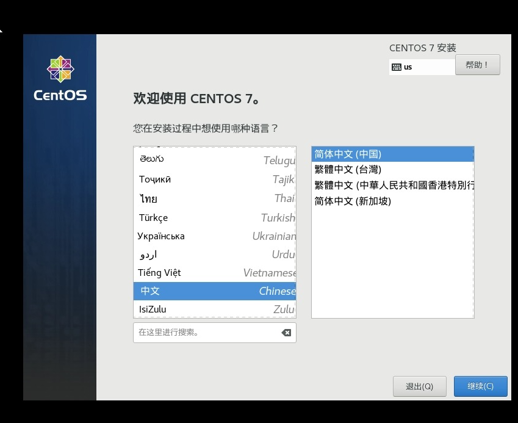Click the keyboard layout icon next to us

point(397,67)
